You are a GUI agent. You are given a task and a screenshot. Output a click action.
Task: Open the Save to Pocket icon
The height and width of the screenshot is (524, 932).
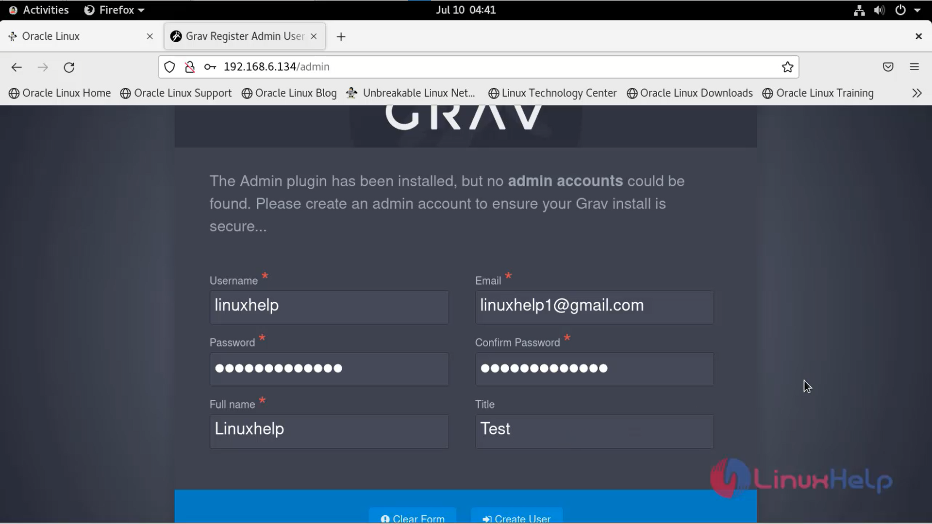click(888, 67)
